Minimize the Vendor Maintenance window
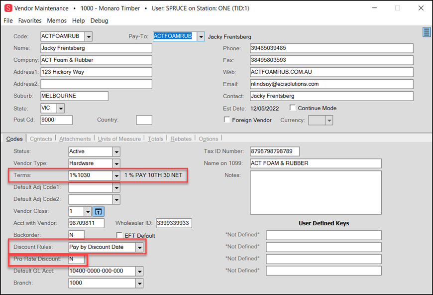The height and width of the screenshot is (295, 433). pyautogui.click(x=374, y=8)
